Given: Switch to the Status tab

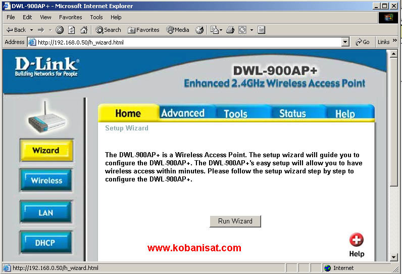Looking at the screenshot, I should [292, 113].
